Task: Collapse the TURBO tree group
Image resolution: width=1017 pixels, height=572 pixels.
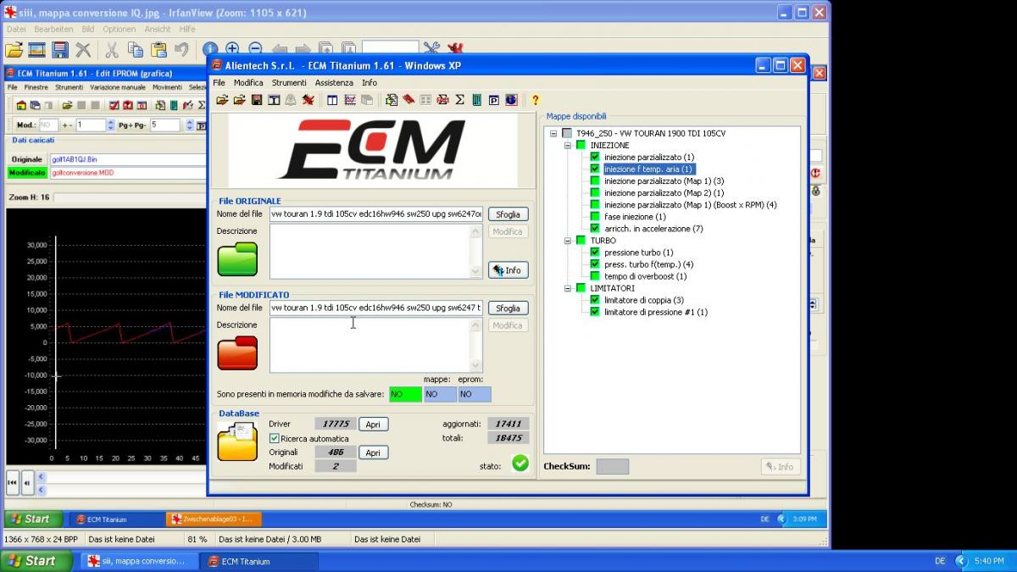Action: (568, 240)
